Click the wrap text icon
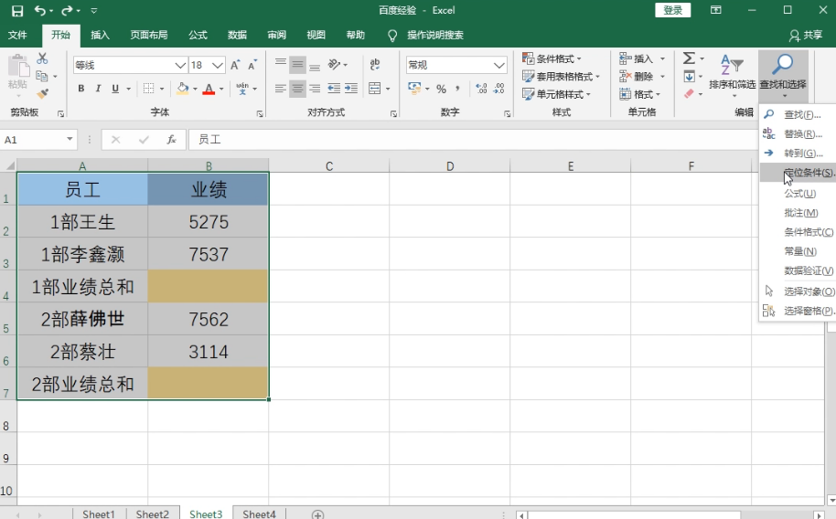This screenshot has height=519, width=836. pos(375,65)
